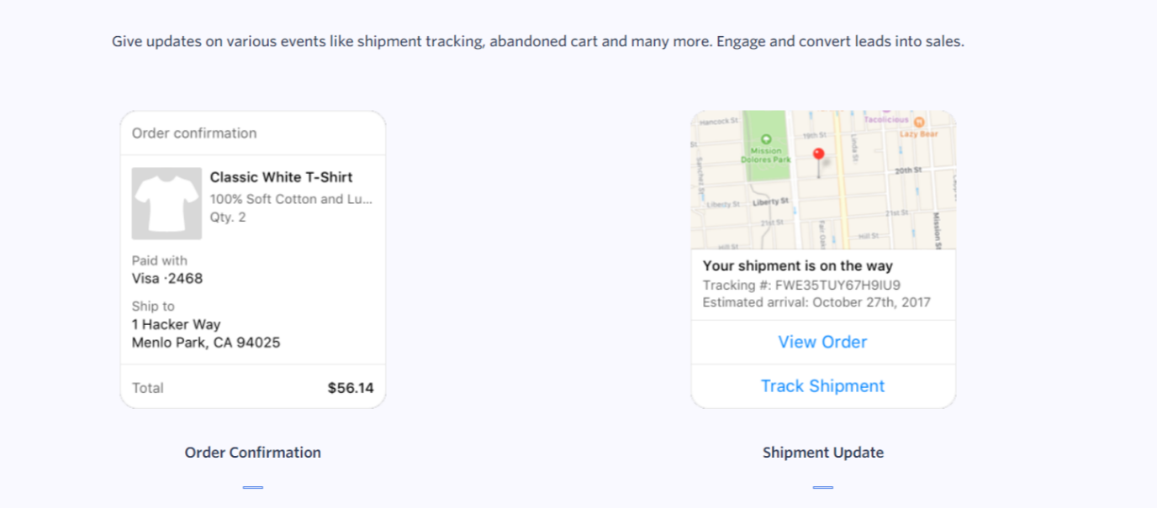
Task: Click "Your shipment is on the way" heading
Action: [797, 266]
